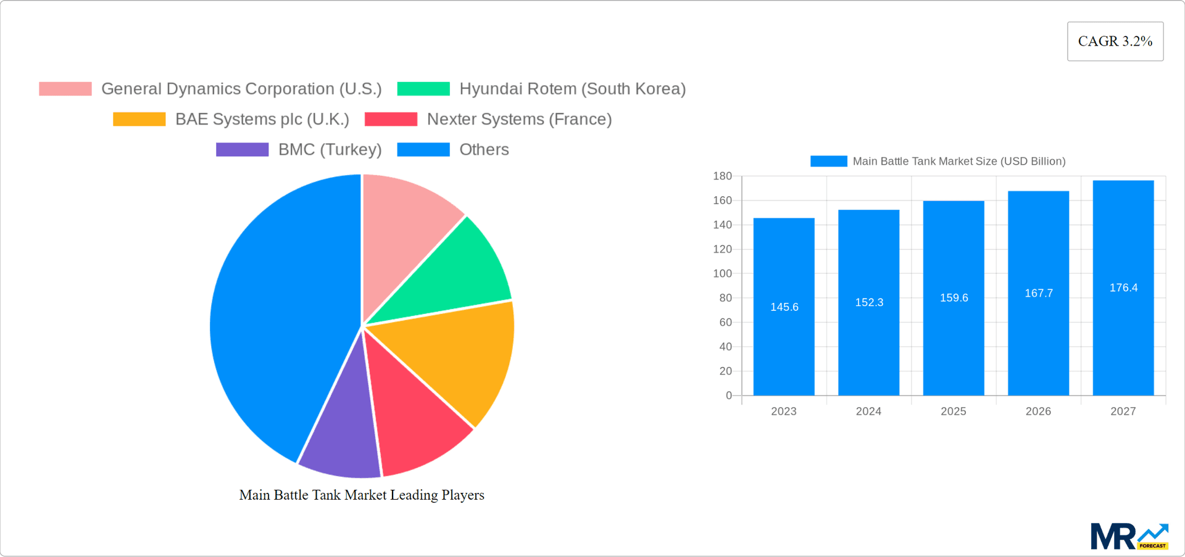This screenshot has width=1185, height=557.
Task: Click the pink General Dynamics Corporation legend swatch
Action: (64, 89)
